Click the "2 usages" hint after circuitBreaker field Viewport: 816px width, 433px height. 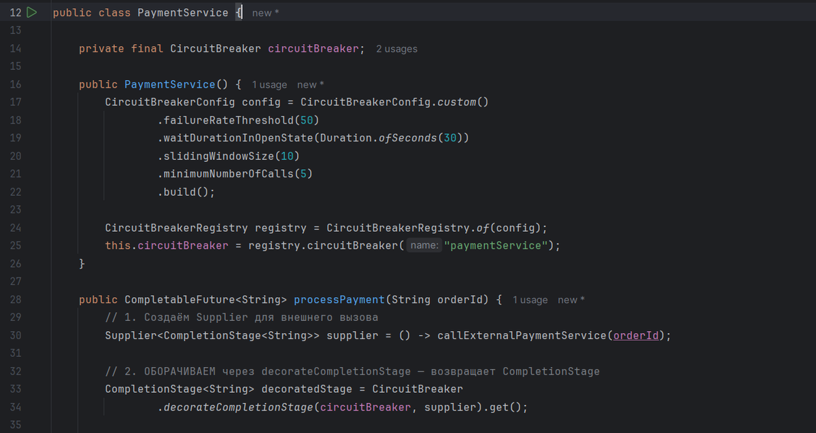396,49
